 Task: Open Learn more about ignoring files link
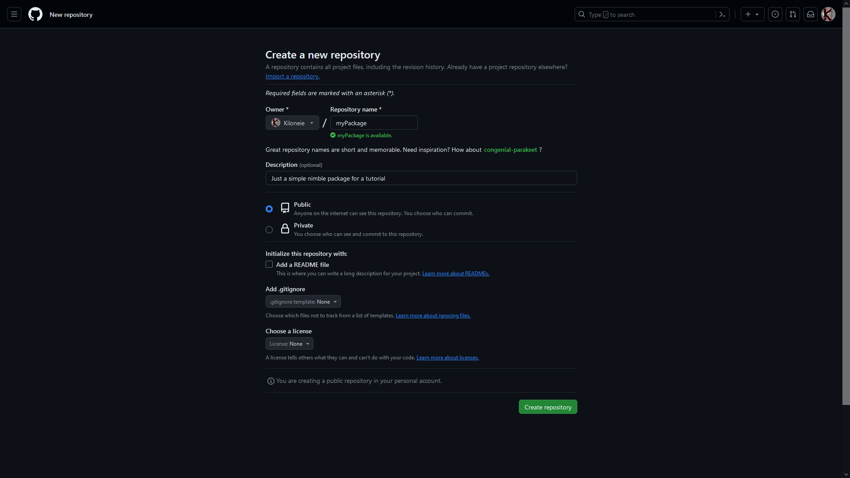(433, 316)
